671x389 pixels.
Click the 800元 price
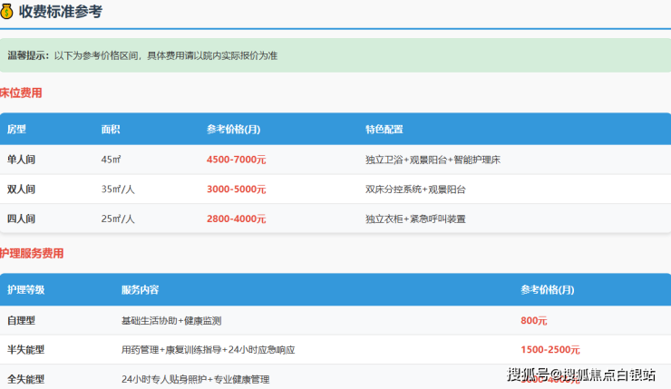533,320
